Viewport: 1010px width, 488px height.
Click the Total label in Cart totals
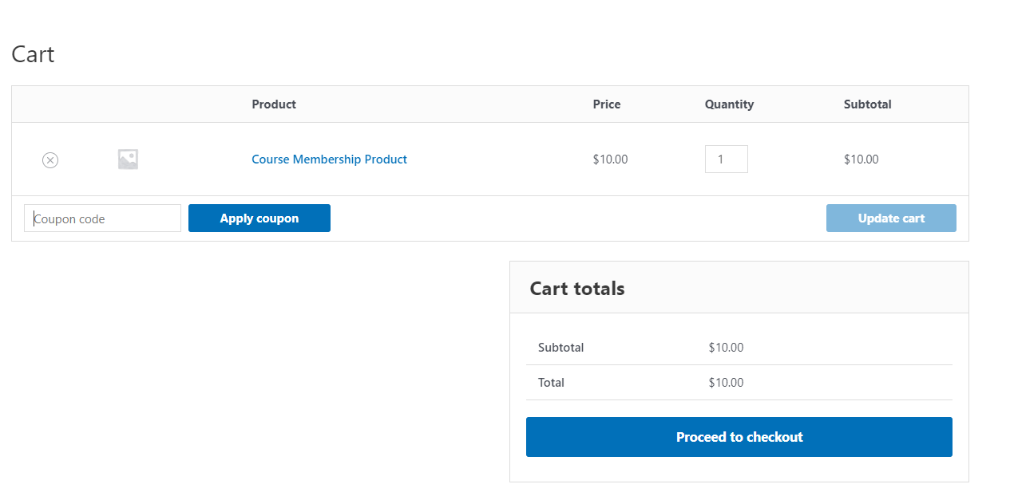(x=551, y=383)
